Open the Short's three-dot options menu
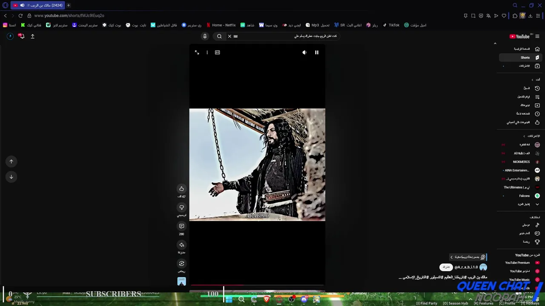The height and width of the screenshot is (306, 545). point(207,52)
